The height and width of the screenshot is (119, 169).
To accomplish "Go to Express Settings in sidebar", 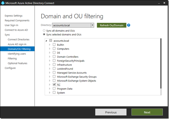I will coord(13,16).
